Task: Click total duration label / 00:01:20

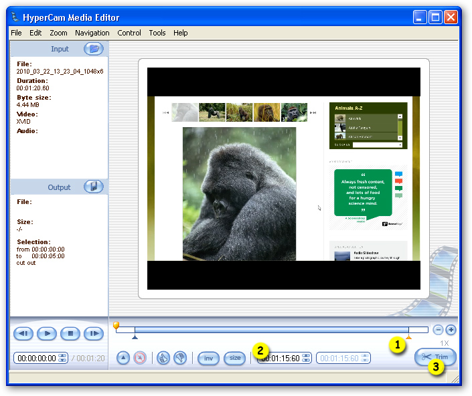Action: coord(88,358)
